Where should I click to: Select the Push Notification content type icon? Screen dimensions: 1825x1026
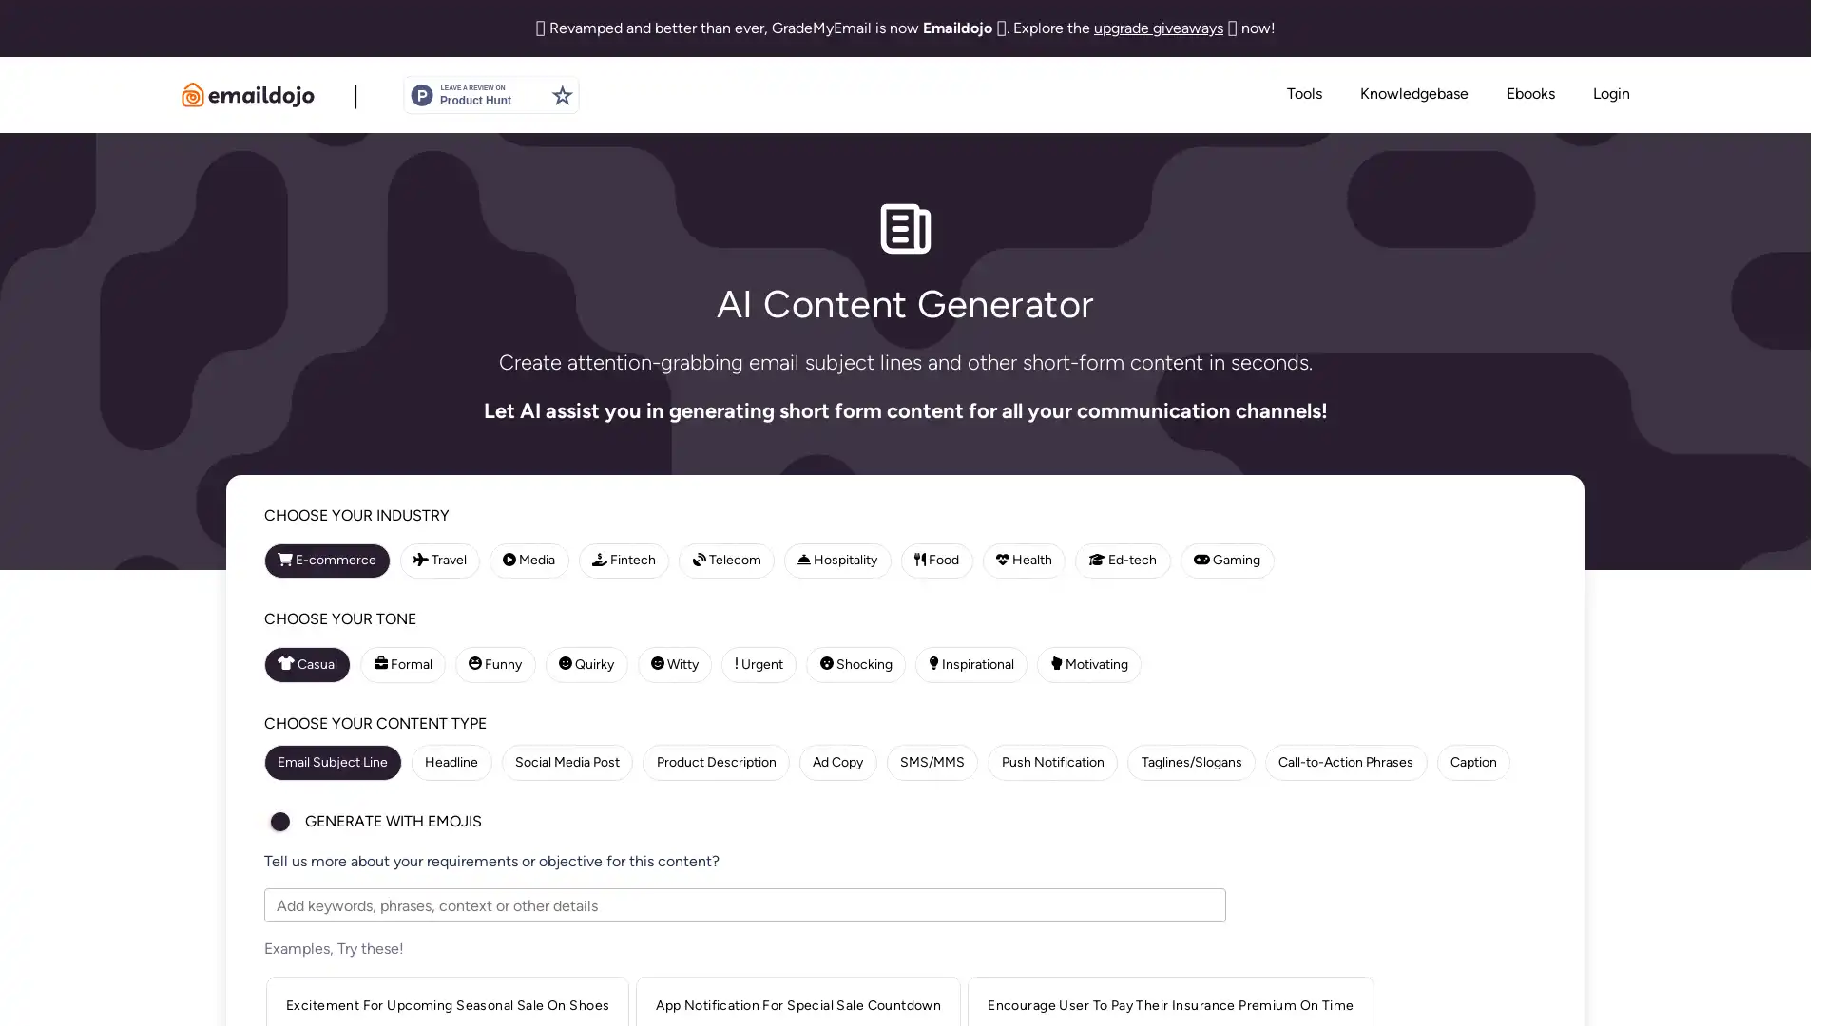pos(1053,762)
